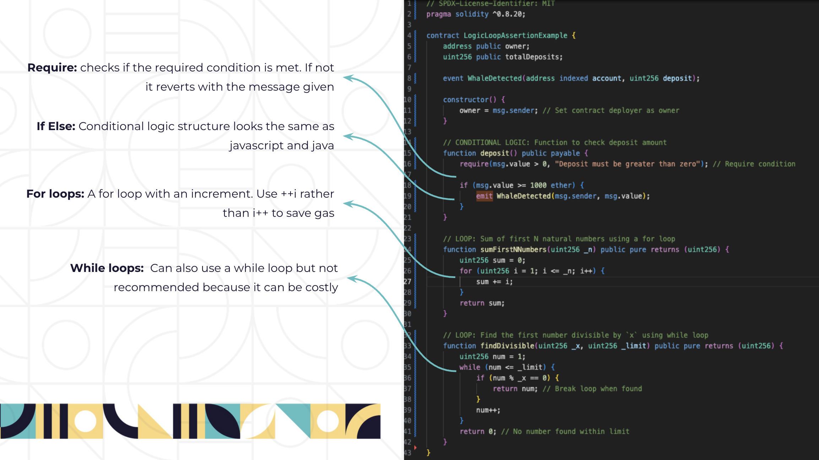The image size is (819, 460).
Task: Click line number 8 in gutter
Action: (x=409, y=78)
